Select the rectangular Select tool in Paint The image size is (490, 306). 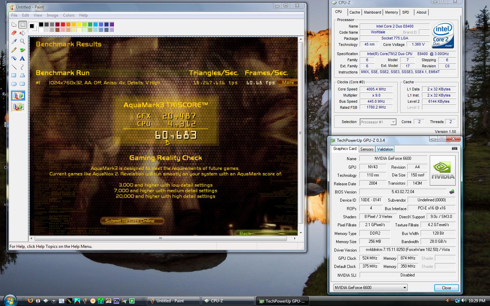tap(22, 24)
